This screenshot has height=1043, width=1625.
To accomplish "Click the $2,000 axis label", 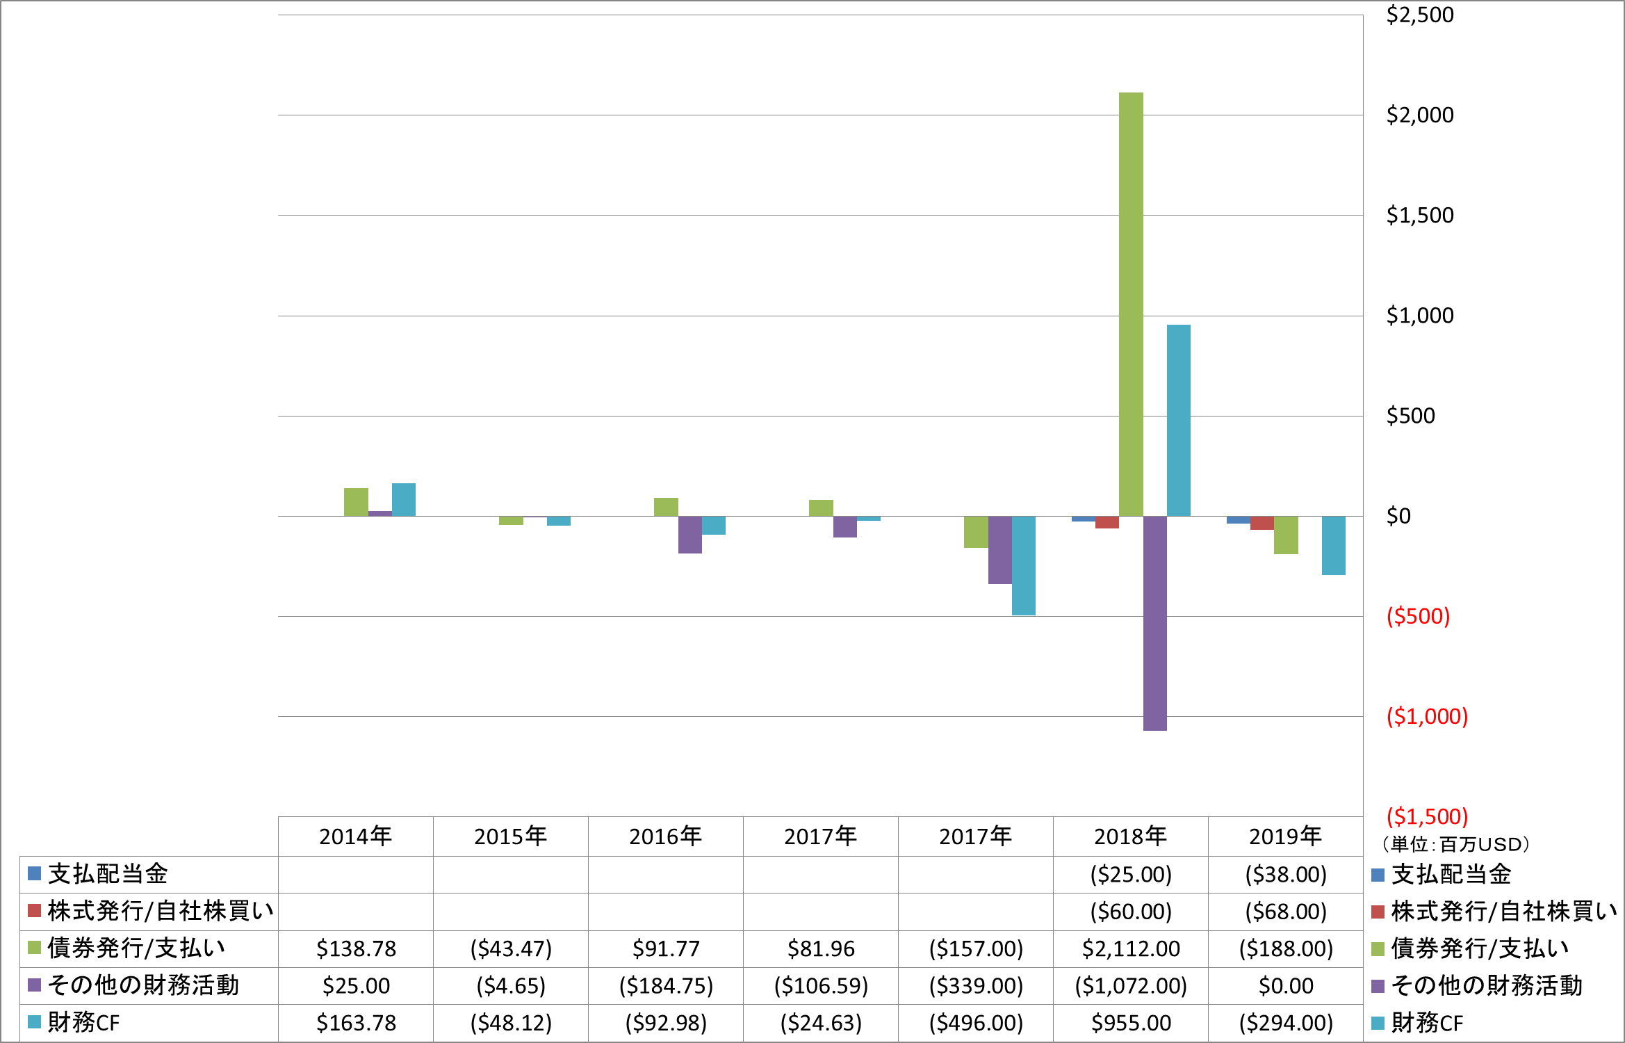I will click(1420, 115).
